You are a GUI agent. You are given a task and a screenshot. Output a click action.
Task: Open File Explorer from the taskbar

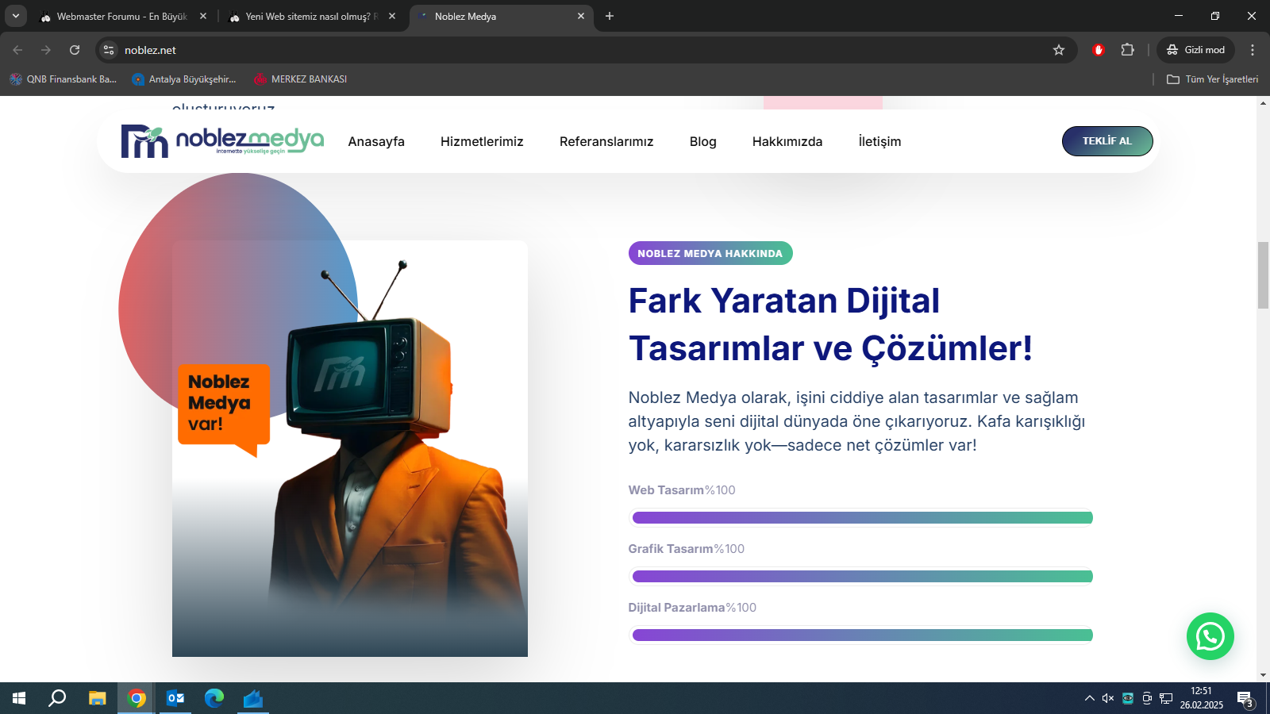97,698
